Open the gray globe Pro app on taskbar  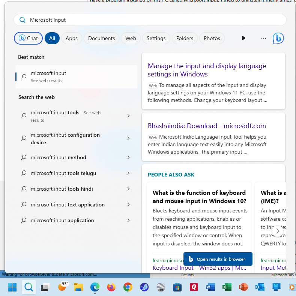tap(161, 287)
